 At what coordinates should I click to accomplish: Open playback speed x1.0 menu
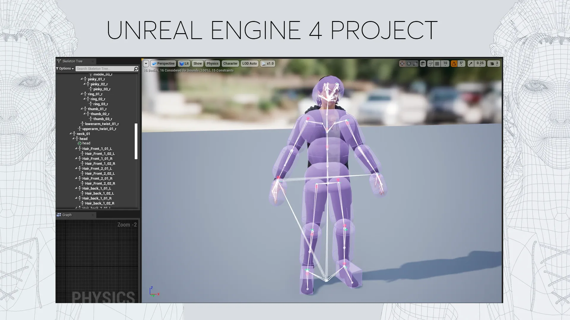pos(268,63)
